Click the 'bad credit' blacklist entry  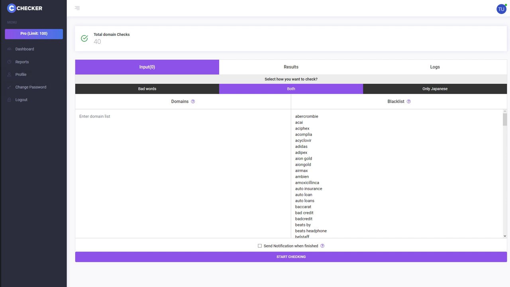tap(304, 213)
